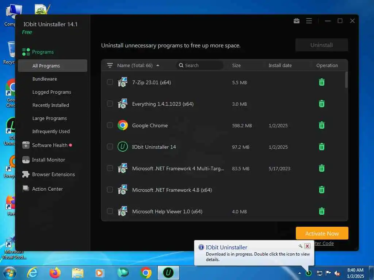The height and width of the screenshot is (280, 374).
Task: Click the Uninstall button
Action: (321, 45)
